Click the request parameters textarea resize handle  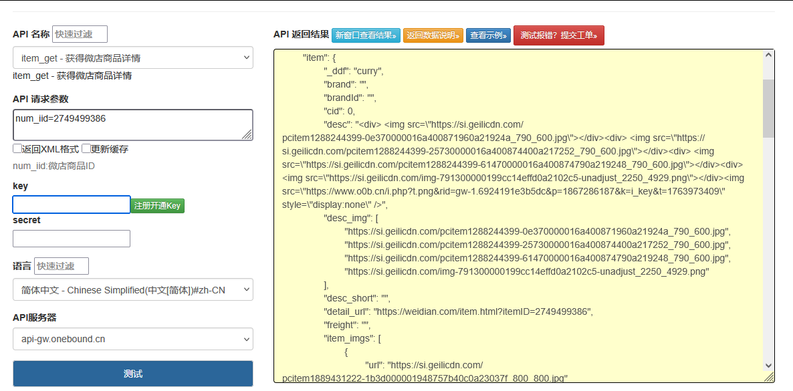[247, 135]
